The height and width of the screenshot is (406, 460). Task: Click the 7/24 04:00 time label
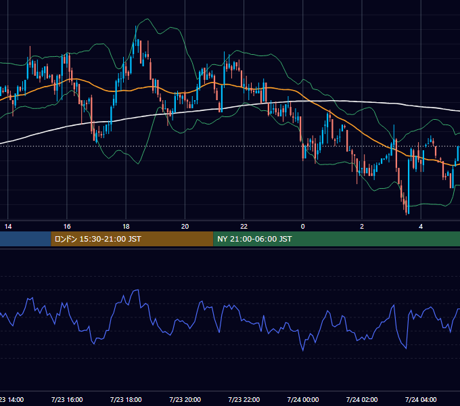pos(421,399)
